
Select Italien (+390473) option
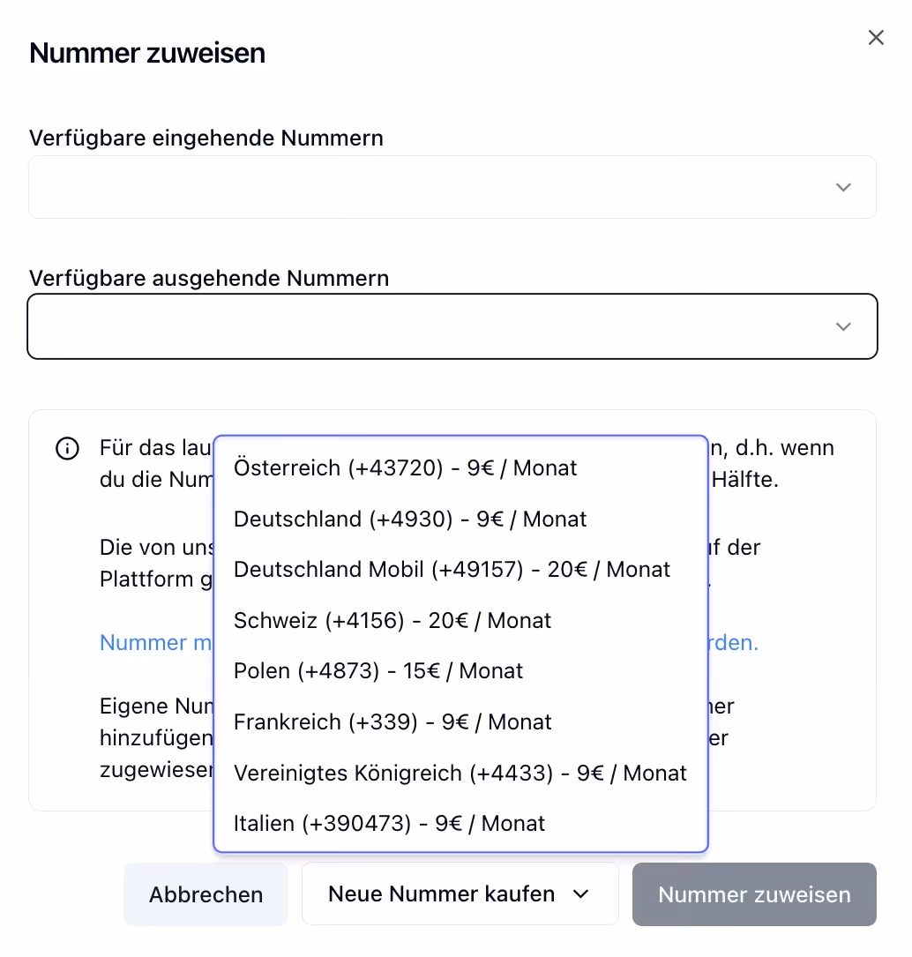(x=461, y=823)
